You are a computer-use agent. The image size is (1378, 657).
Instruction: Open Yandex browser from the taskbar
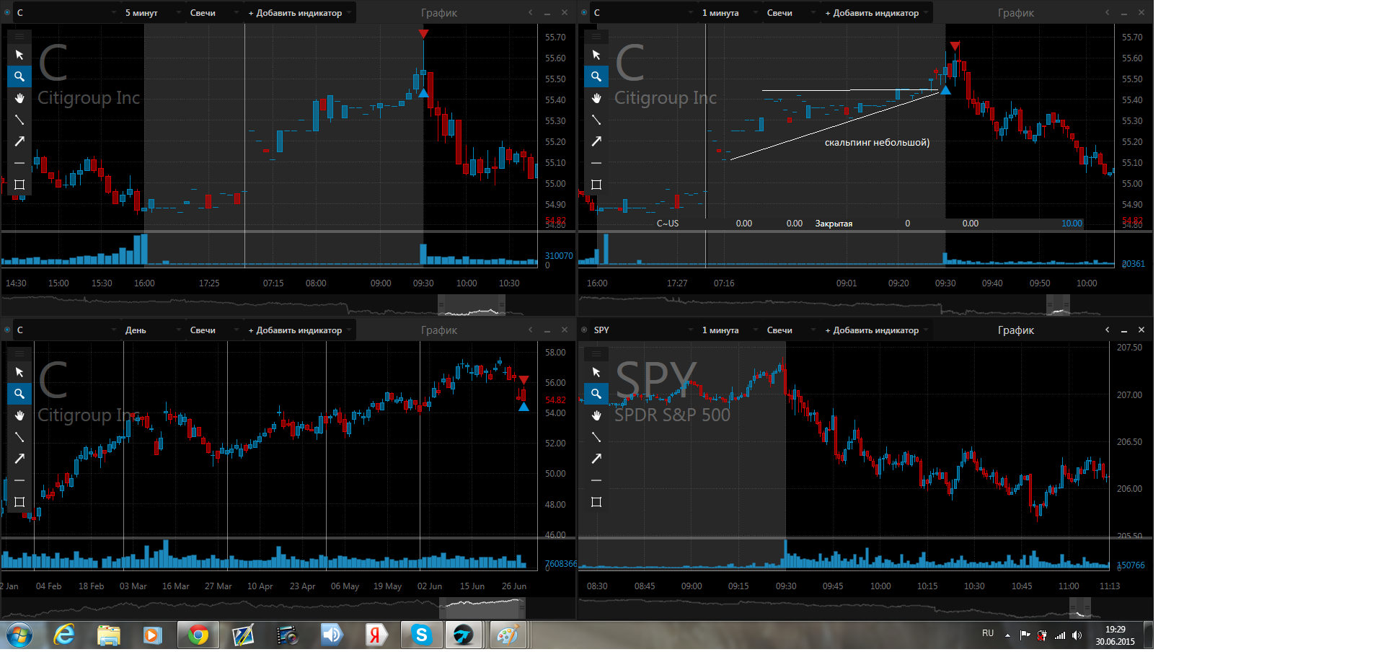coord(375,635)
